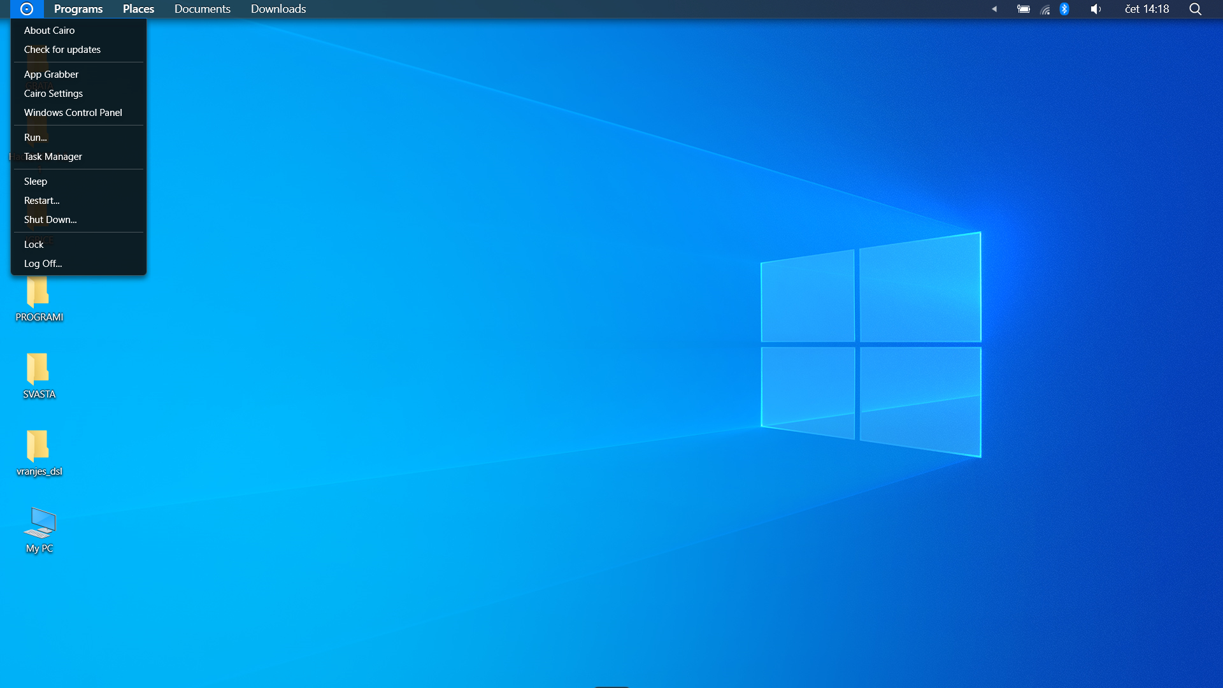This screenshot has height=688, width=1223.
Task: Open the Documents menu bar item
Action: [x=203, y=9]
